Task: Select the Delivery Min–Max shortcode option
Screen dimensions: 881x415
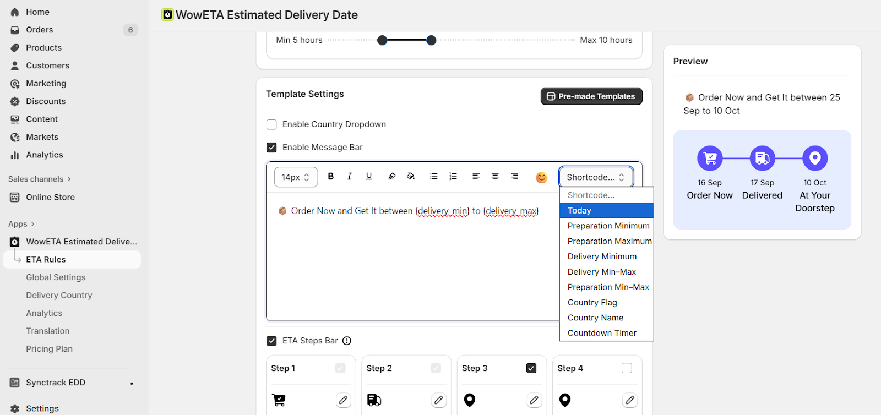Action: [602, 272]
